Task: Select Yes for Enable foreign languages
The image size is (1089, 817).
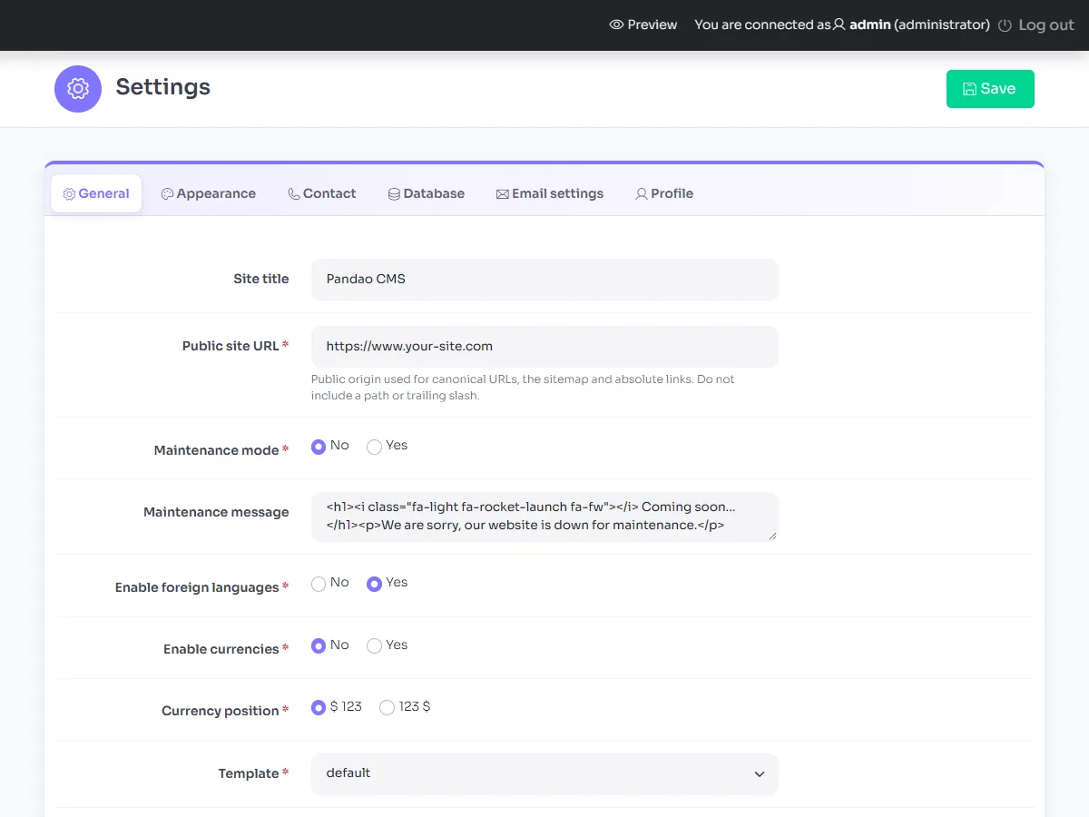Action: click(x=374, y=584)
